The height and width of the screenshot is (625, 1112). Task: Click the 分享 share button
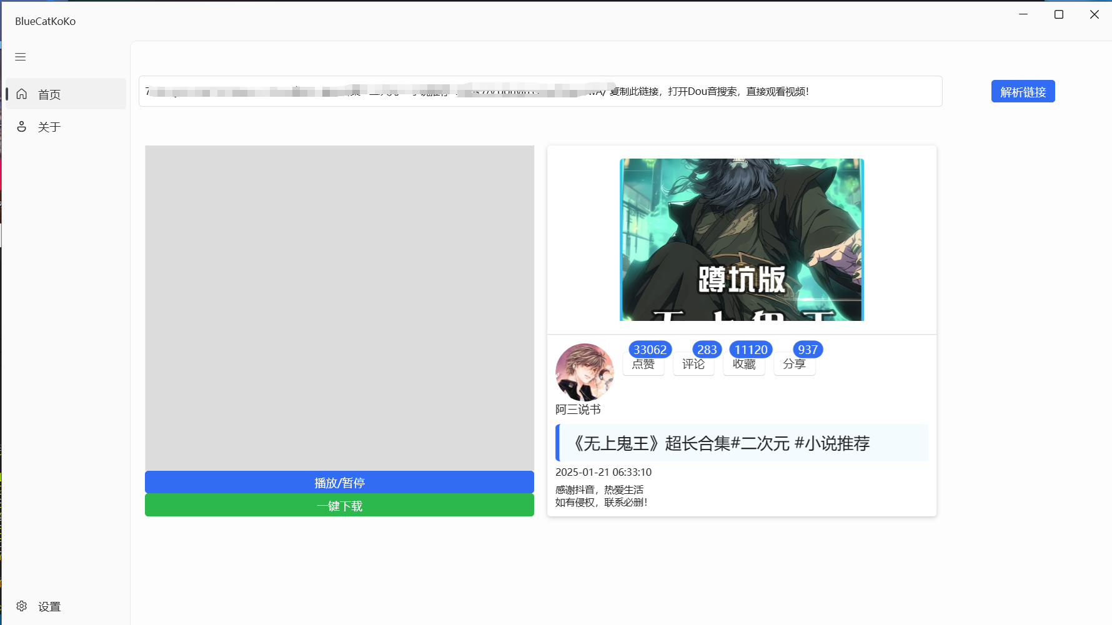795,364
